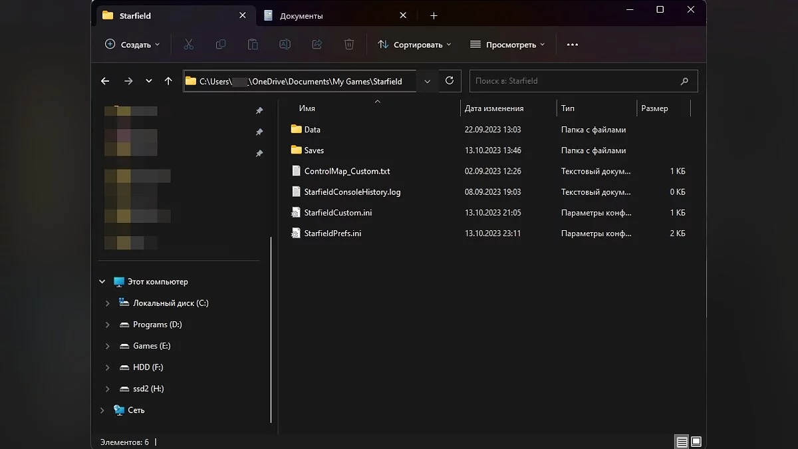
Task: Click the Rename icon in toolbar
Action: pos(285,45)
